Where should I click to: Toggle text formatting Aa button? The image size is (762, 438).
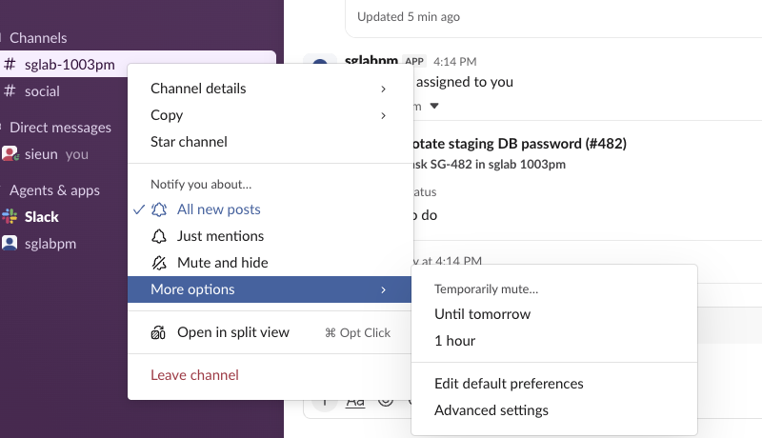tap(355, 402)
